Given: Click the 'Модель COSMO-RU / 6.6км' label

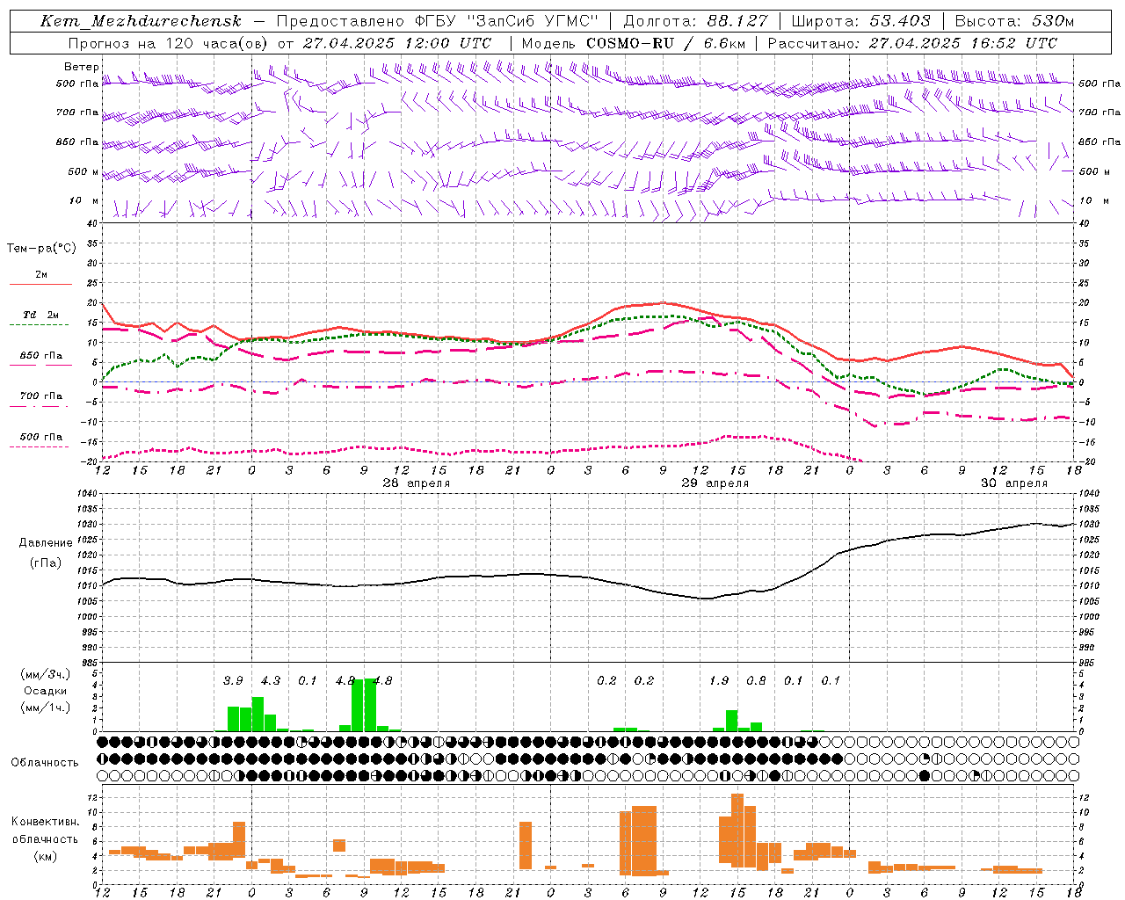Looking at the screenshot, I should coord(634,43).
